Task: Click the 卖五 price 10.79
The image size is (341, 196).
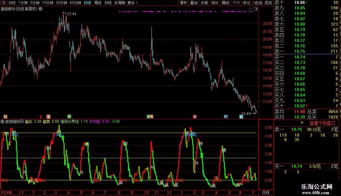Action: (x=300, y=30)
